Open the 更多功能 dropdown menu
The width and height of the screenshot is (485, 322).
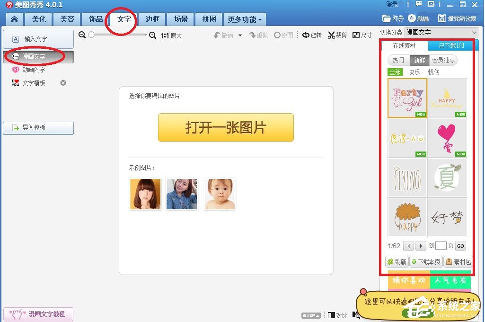pos(244,19)
